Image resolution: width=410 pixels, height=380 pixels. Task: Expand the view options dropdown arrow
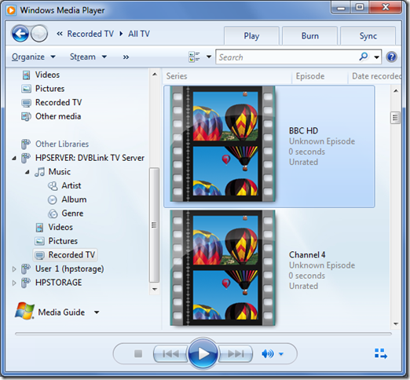[x=209, y=57]
